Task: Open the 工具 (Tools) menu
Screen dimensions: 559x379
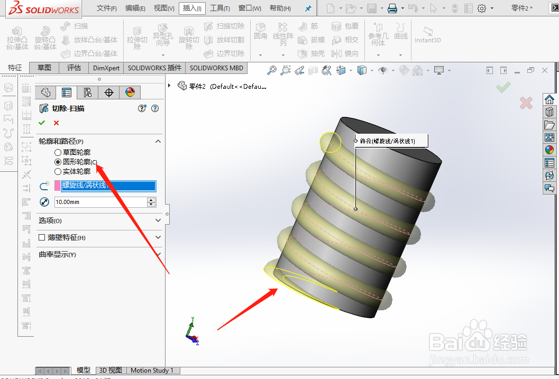Action: point(220,8)
